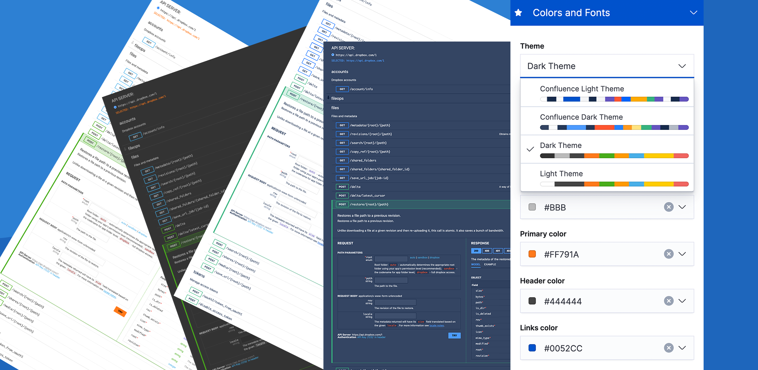Open POST /delta/latest_cursor endpoint in blue panel
The width and height of the screenshot is (758, 370).
click(x=421, y=196)
